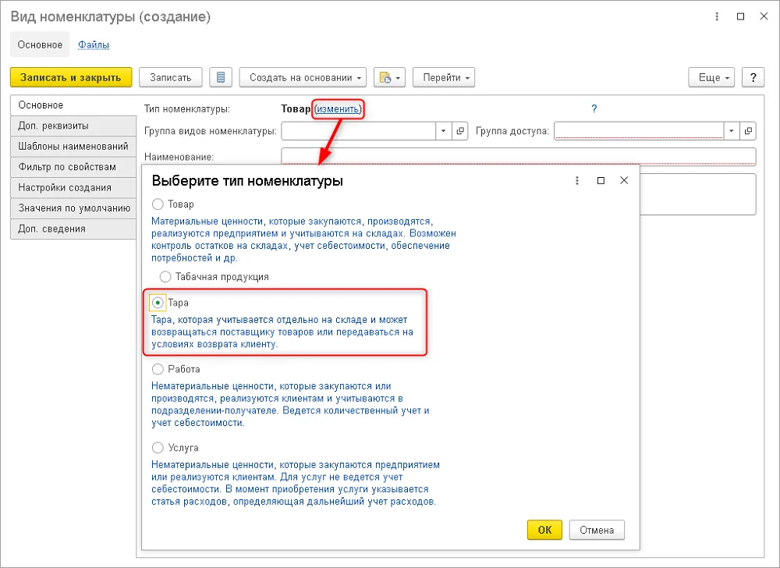Click the Группа доступа open-form icon
The height and width of the screenshot is (568, 780).
748,131
